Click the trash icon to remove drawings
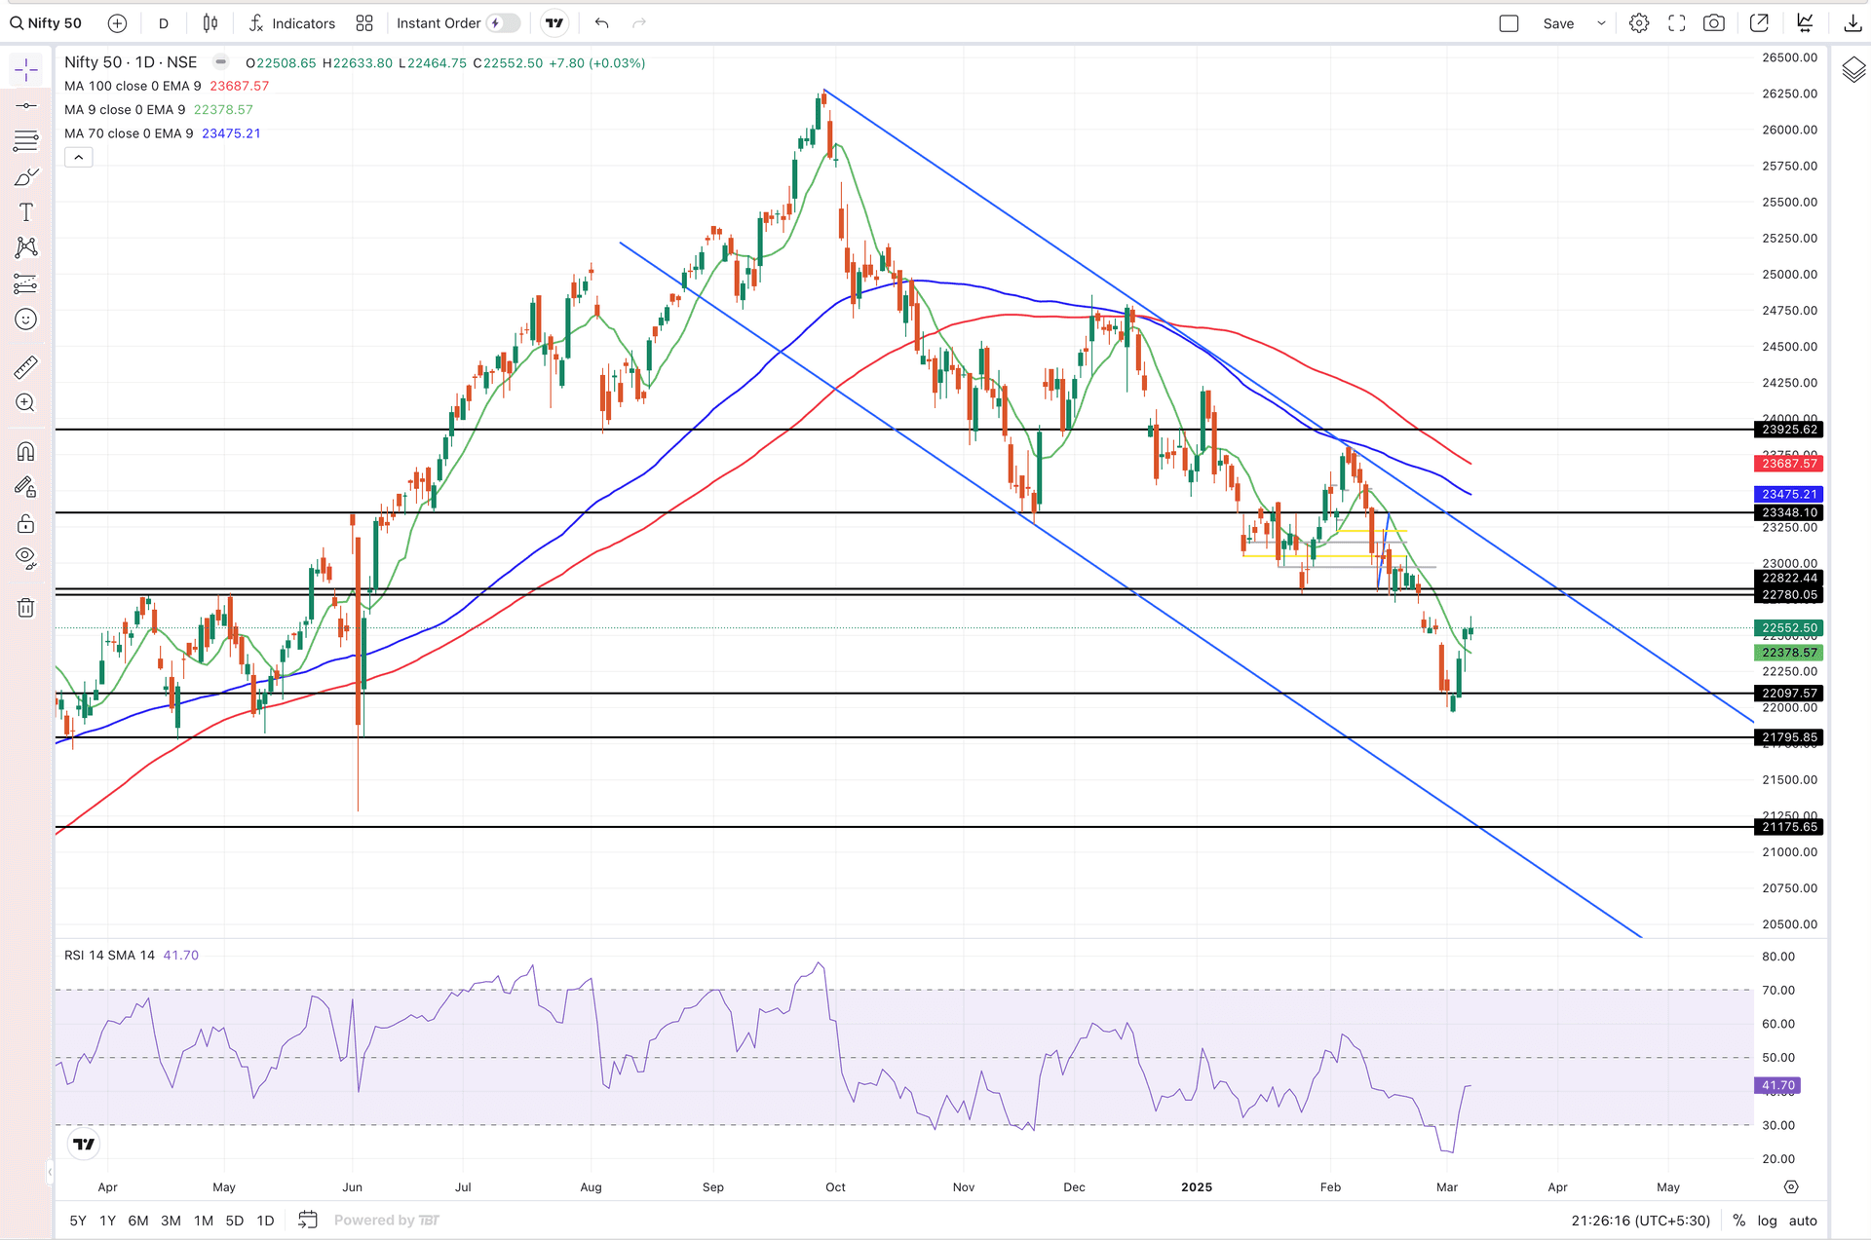The width and height of the screenshot is (1871, 1241). [26, 608]
